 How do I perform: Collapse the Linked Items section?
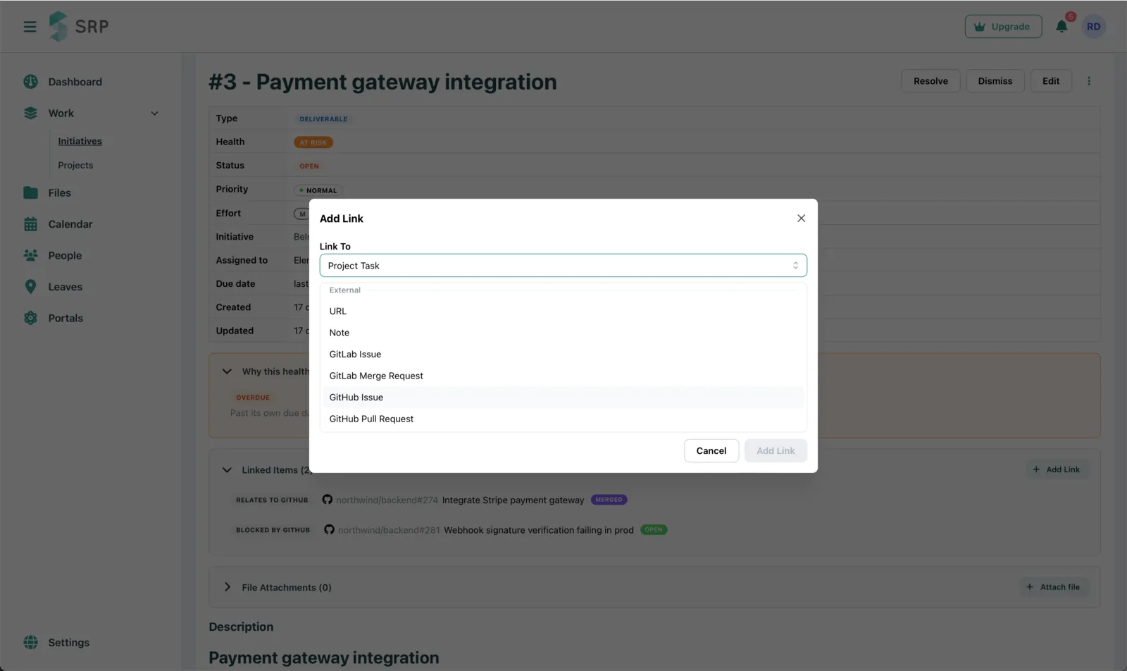(227, 470)
